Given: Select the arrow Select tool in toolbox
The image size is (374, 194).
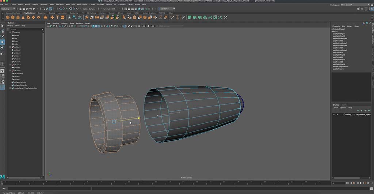Looking at the screenshot, I should (x=3, y=26).
